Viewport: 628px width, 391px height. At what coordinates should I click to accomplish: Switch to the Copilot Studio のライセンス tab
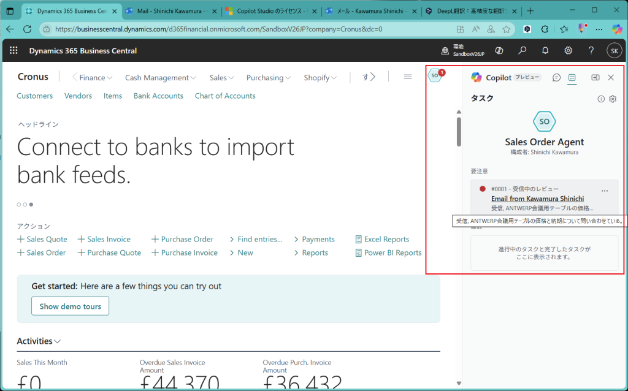[x=271, y=11]
